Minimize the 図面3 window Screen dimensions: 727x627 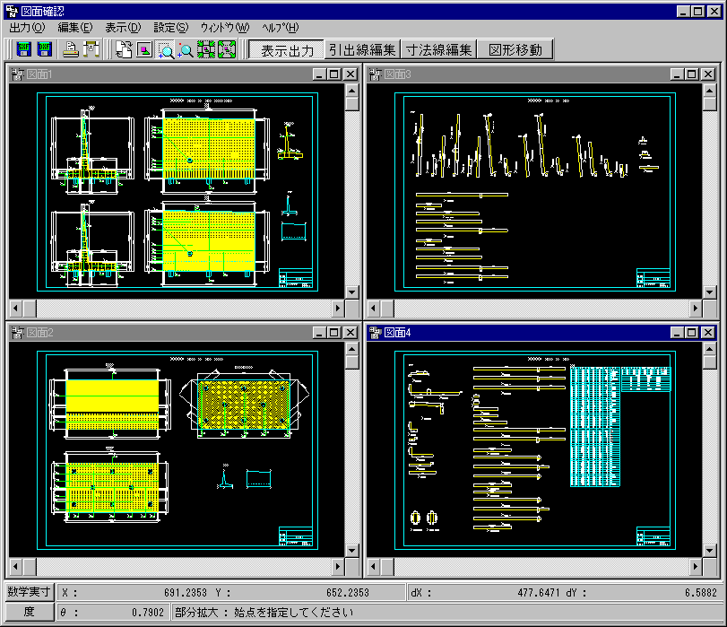(x=677, y=74)
